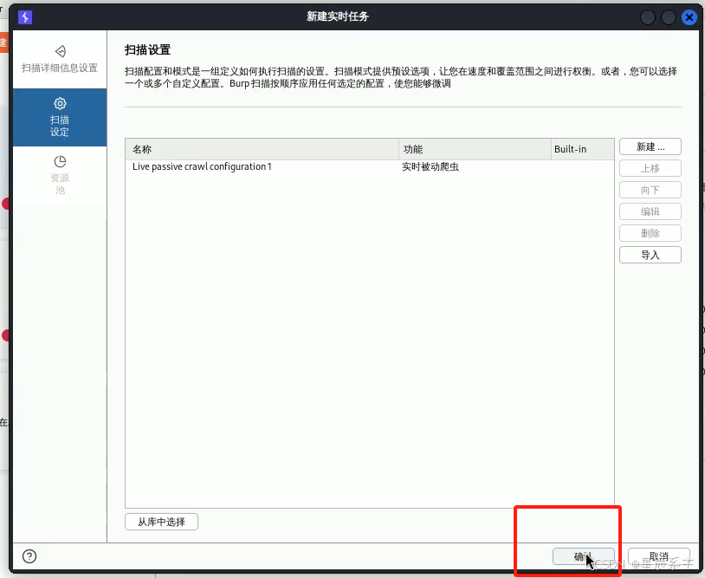This screenshot has height=578, width=705.
Task: Click the 导入 import button
Action: (x=650, y=255)
